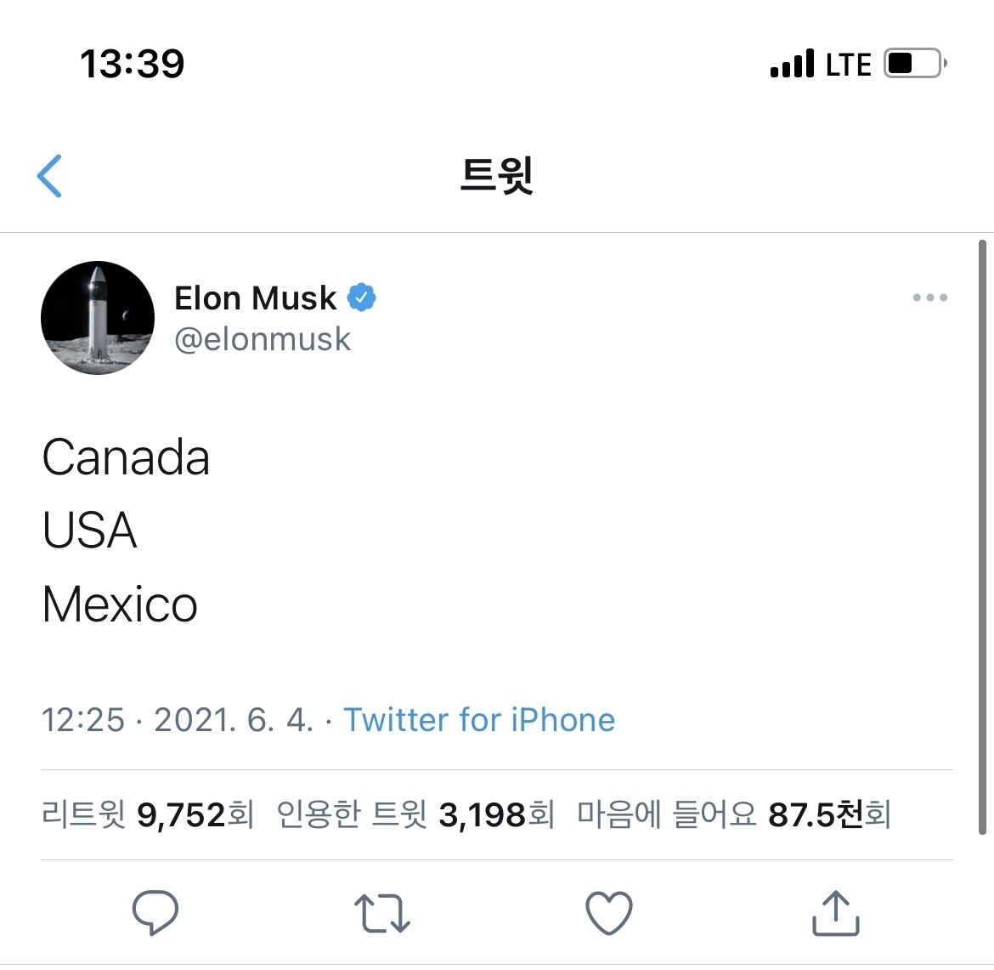View the 87.5천 likes list
994x970 pixels.
(x=734, y=814)
